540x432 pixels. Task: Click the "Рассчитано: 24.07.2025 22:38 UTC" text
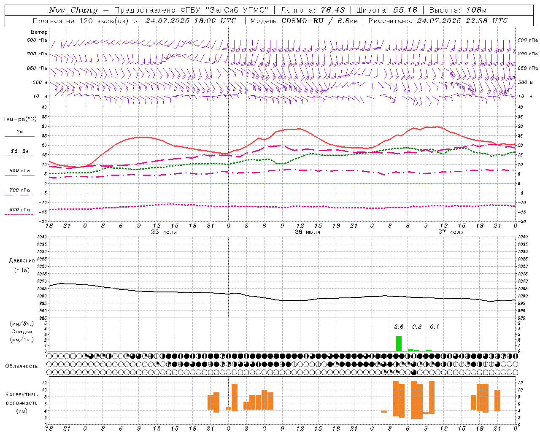coord(438,21)
